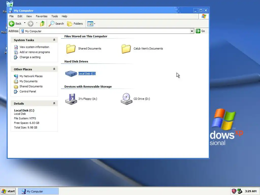Click the 3:29 AM clock
This screenshot has height=195, width=260.
pyautogui.click(x=251, y=191)
